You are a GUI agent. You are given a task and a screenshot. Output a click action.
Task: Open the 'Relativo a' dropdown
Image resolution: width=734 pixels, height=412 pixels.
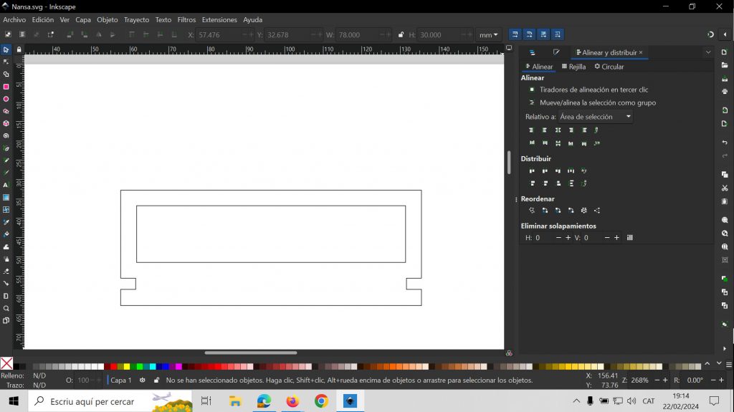(595, 117)
